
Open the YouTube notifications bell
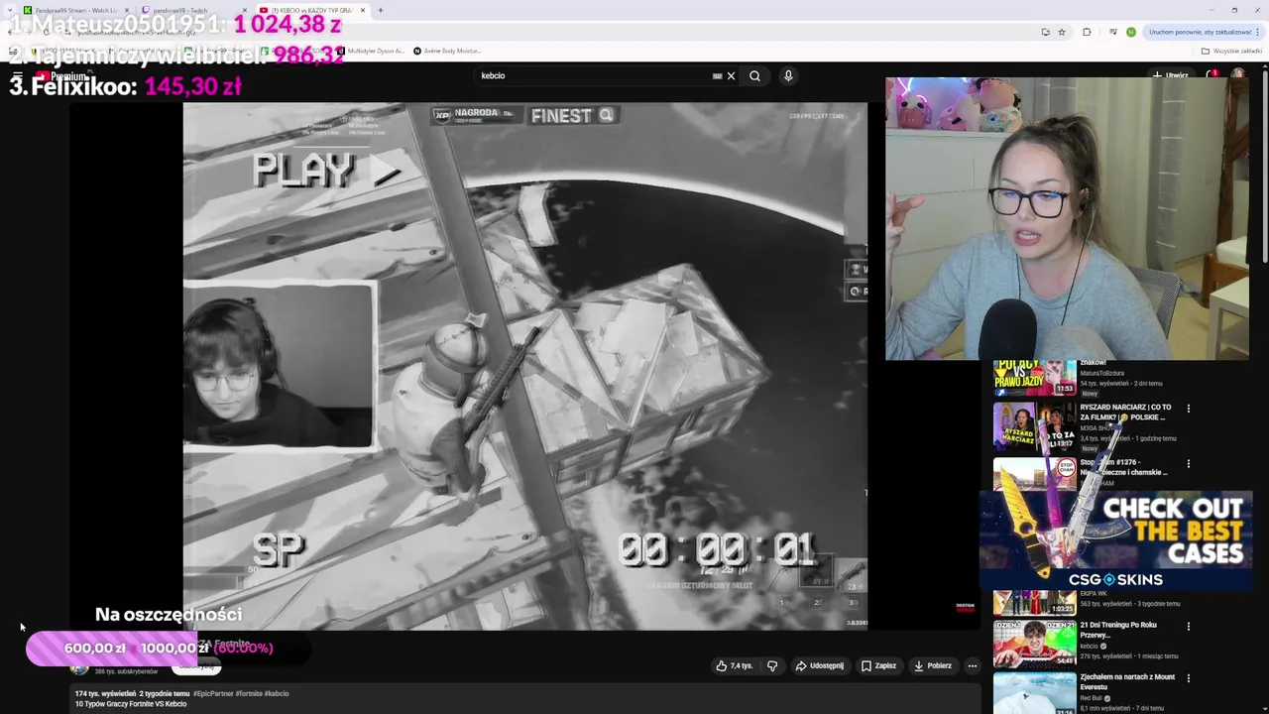(x=1211, y=75)
